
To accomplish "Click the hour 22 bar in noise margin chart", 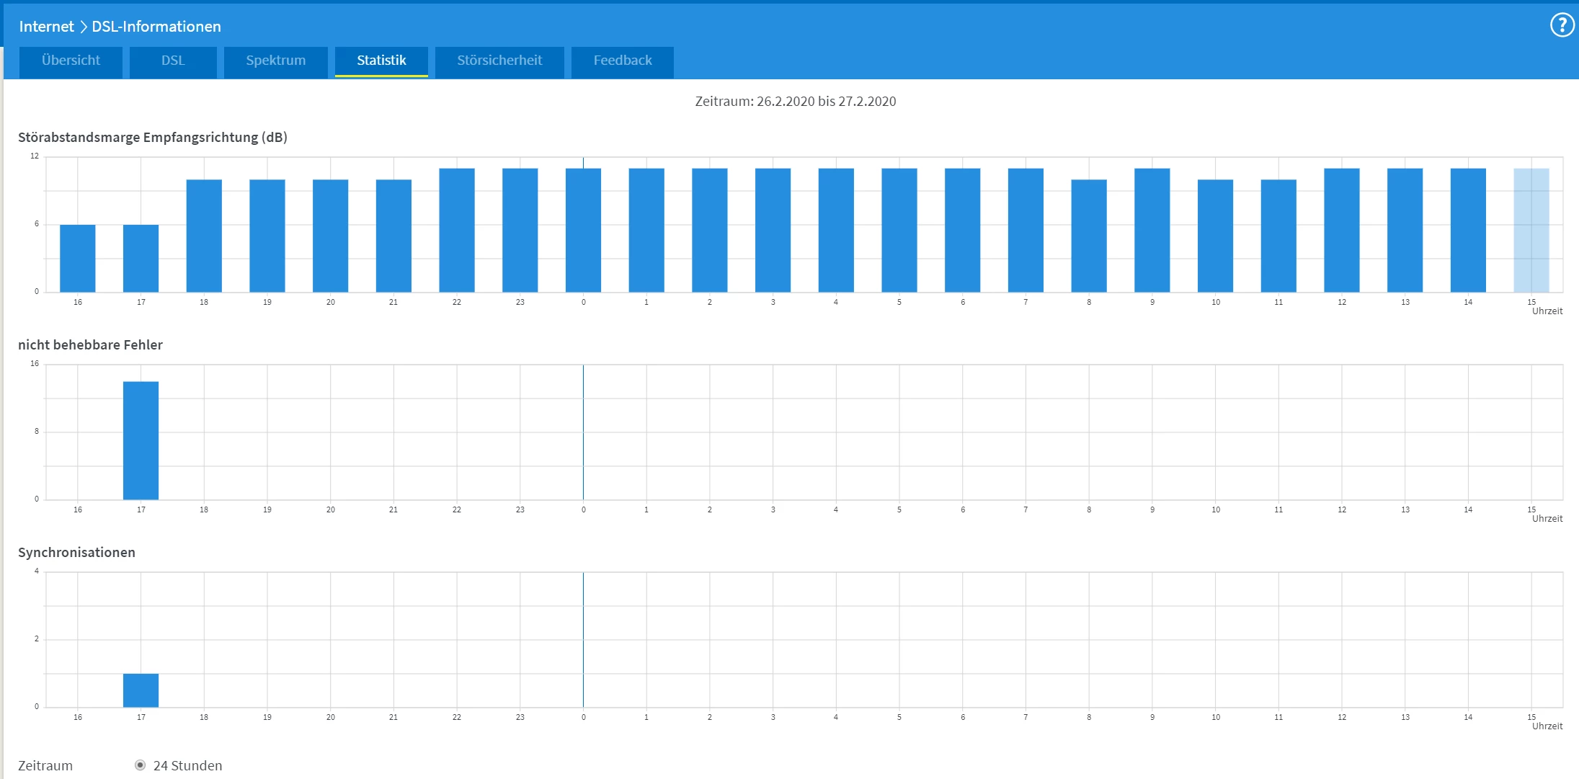I will 457,231.
